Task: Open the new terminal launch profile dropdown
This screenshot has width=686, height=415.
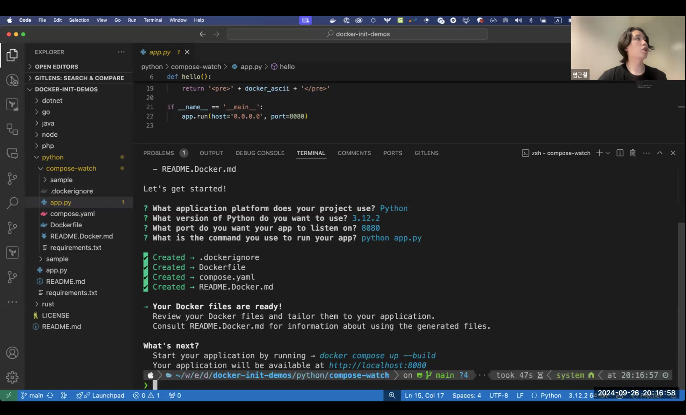Action: (x=608, y=153)
